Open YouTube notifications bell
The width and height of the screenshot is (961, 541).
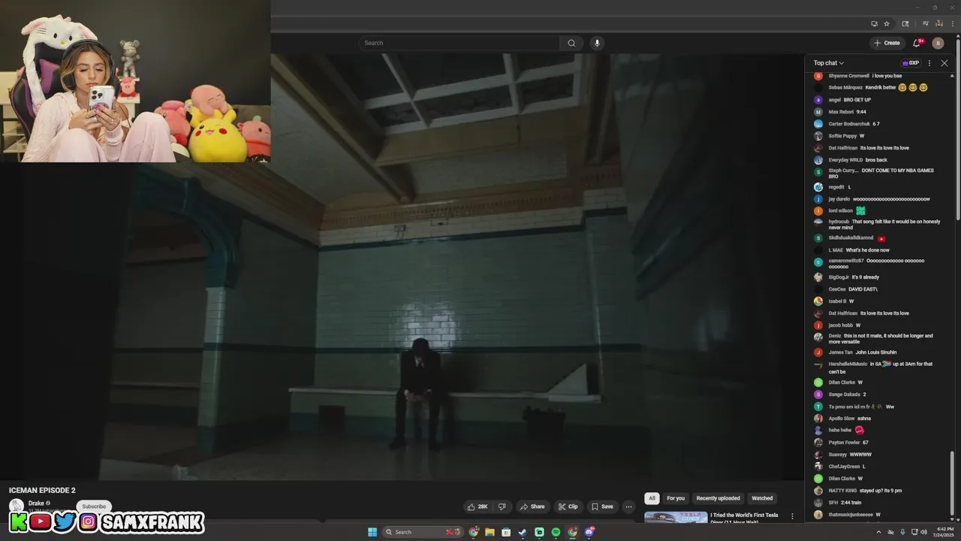(917, 43)
